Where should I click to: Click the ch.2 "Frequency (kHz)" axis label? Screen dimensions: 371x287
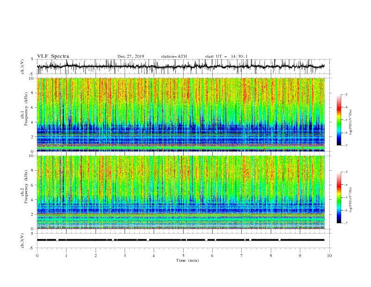[x=26, y=187]
